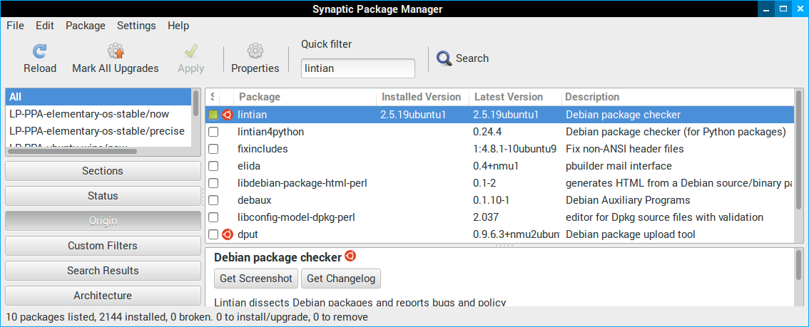The width and height of the screenshot is (809, 327).
Task: Click the Search magnifier icon
Action: coord(444,58)
